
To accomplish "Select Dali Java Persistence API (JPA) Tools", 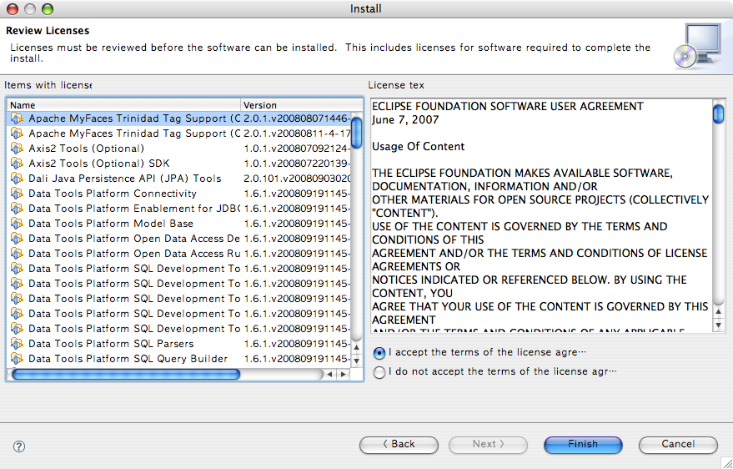I will (x=179, y=178).
